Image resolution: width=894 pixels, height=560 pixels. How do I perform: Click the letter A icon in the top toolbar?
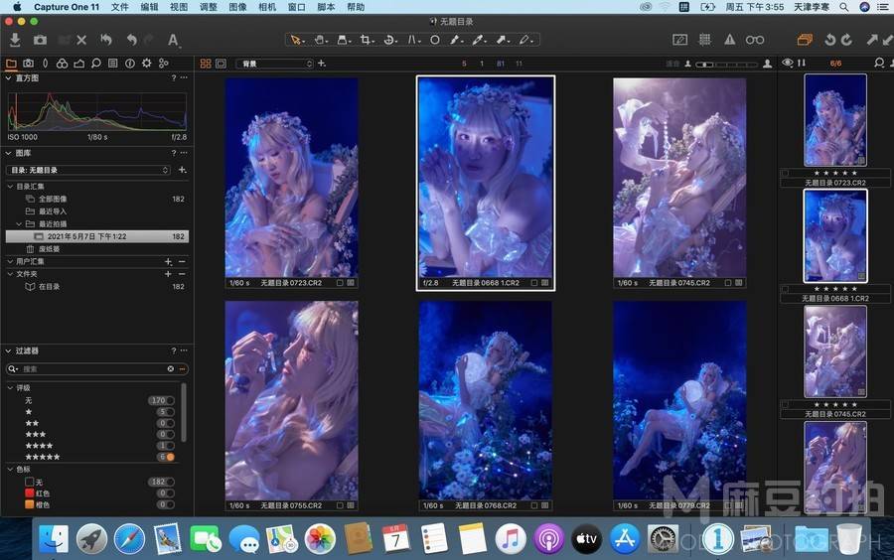tap(173, 40)
